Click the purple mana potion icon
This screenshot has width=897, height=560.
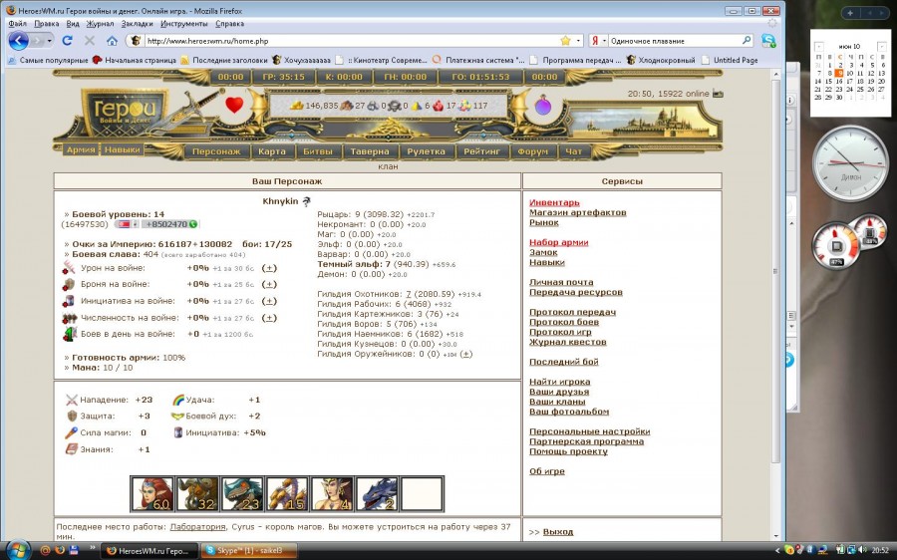pyautogui.click(x=543, y=106)
